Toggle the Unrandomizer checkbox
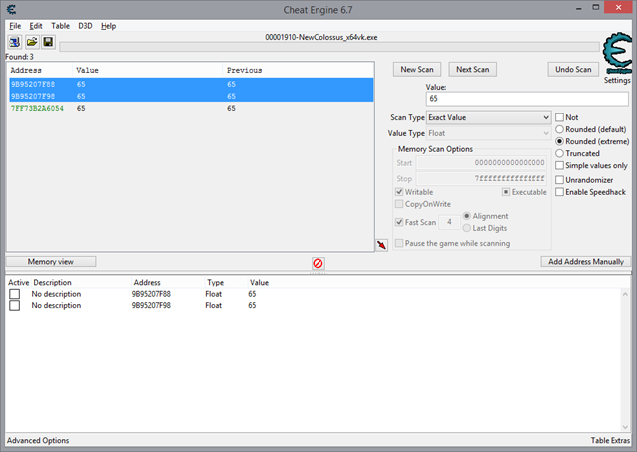 tap(560, 179)
